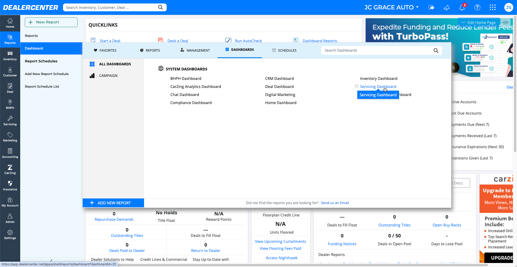This screenshot has height=267, width=517.
Task: Open Deal section in sidebar
Action: 10,88
